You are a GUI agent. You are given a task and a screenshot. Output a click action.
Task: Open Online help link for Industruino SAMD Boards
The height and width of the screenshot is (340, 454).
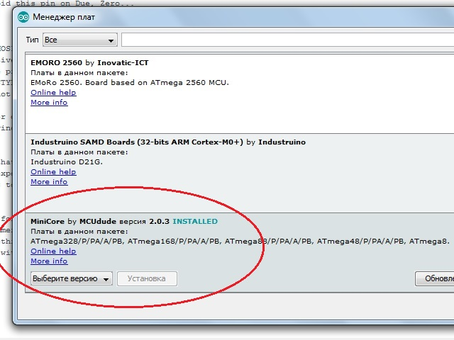click(x=53, y=171)
